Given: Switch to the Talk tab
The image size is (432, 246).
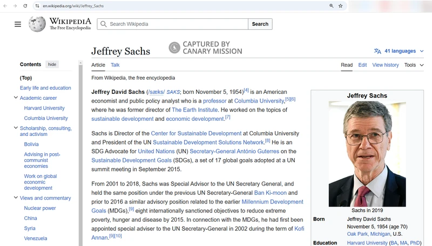Looking at the screenshot, I should tap(115, 65).
